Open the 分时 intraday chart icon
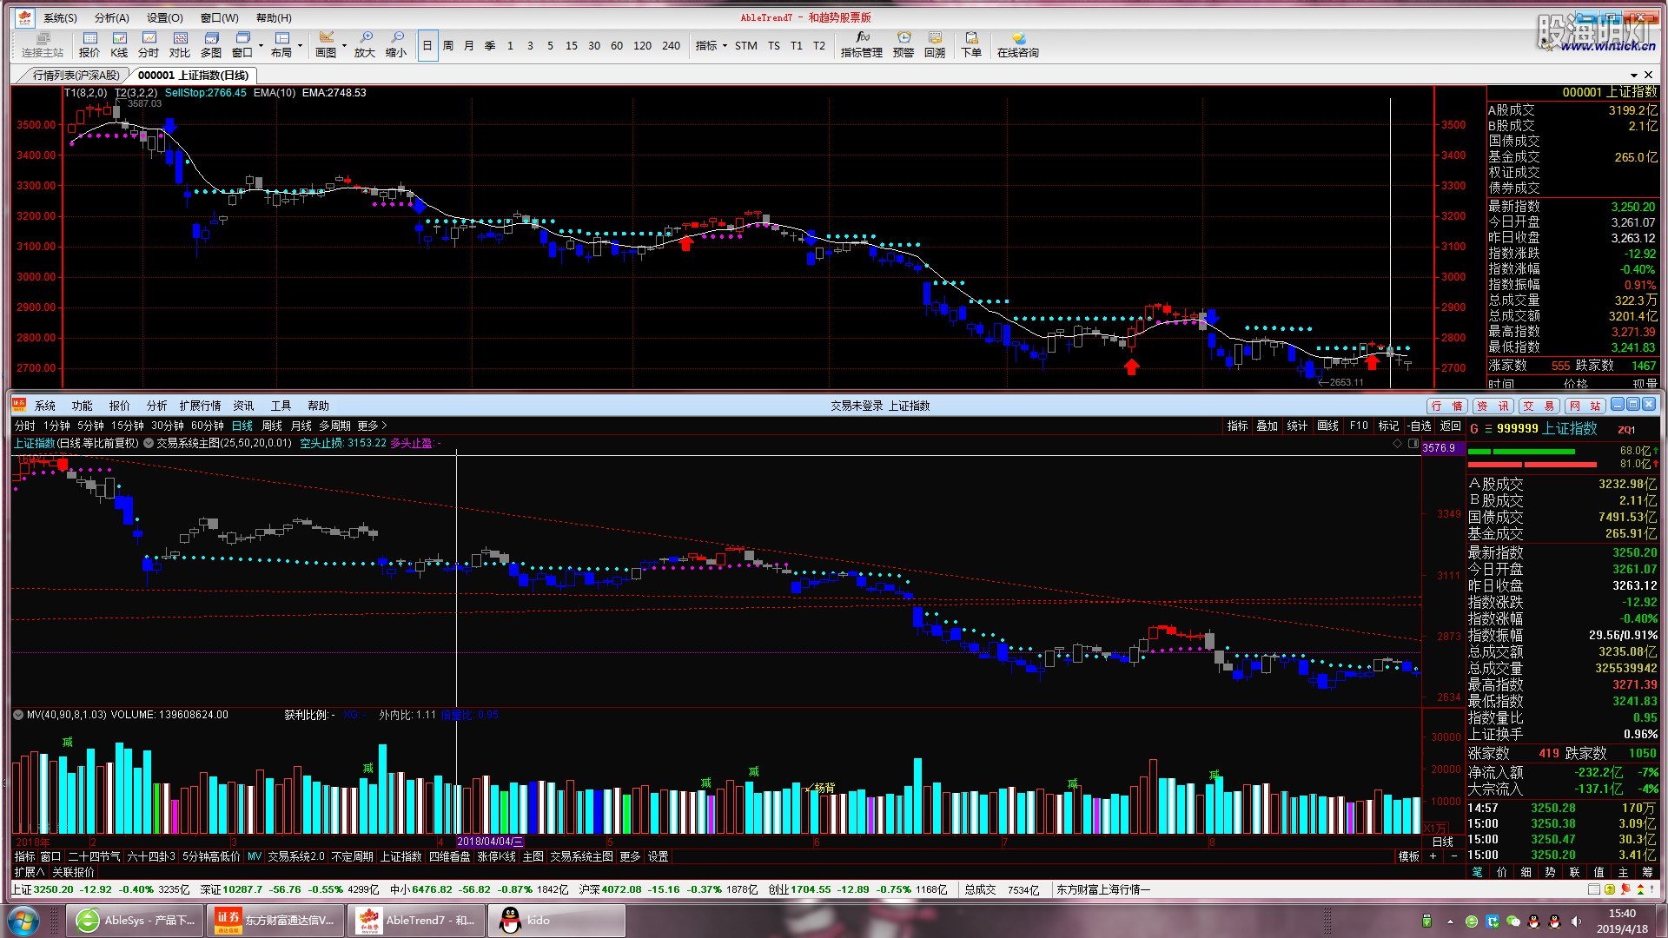The image size is (1668, 938). [x=149, y=44]
